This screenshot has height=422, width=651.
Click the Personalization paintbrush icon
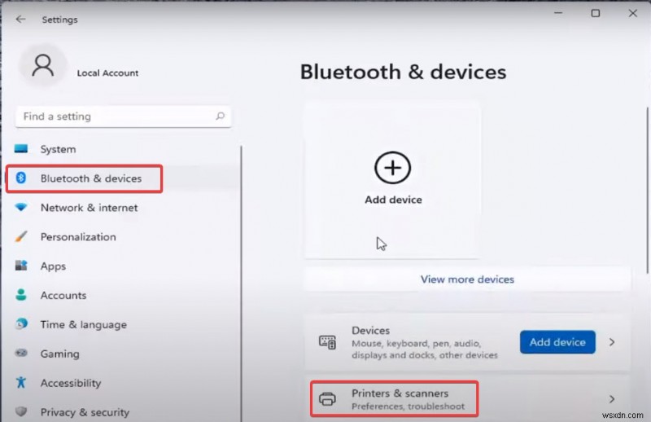[22, 237]
